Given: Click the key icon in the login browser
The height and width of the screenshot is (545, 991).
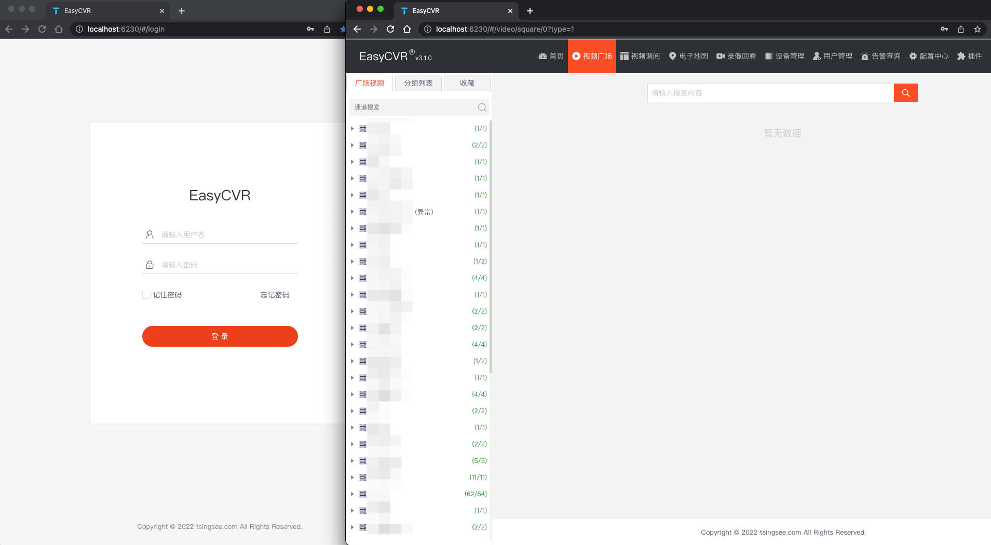Looking at the screenshot, I should point(310,29).
